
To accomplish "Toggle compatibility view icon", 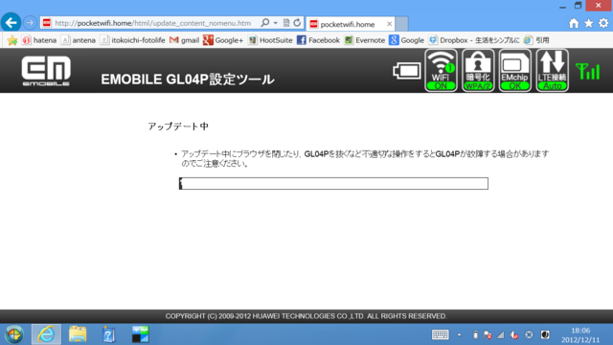I will click(286, 23).
